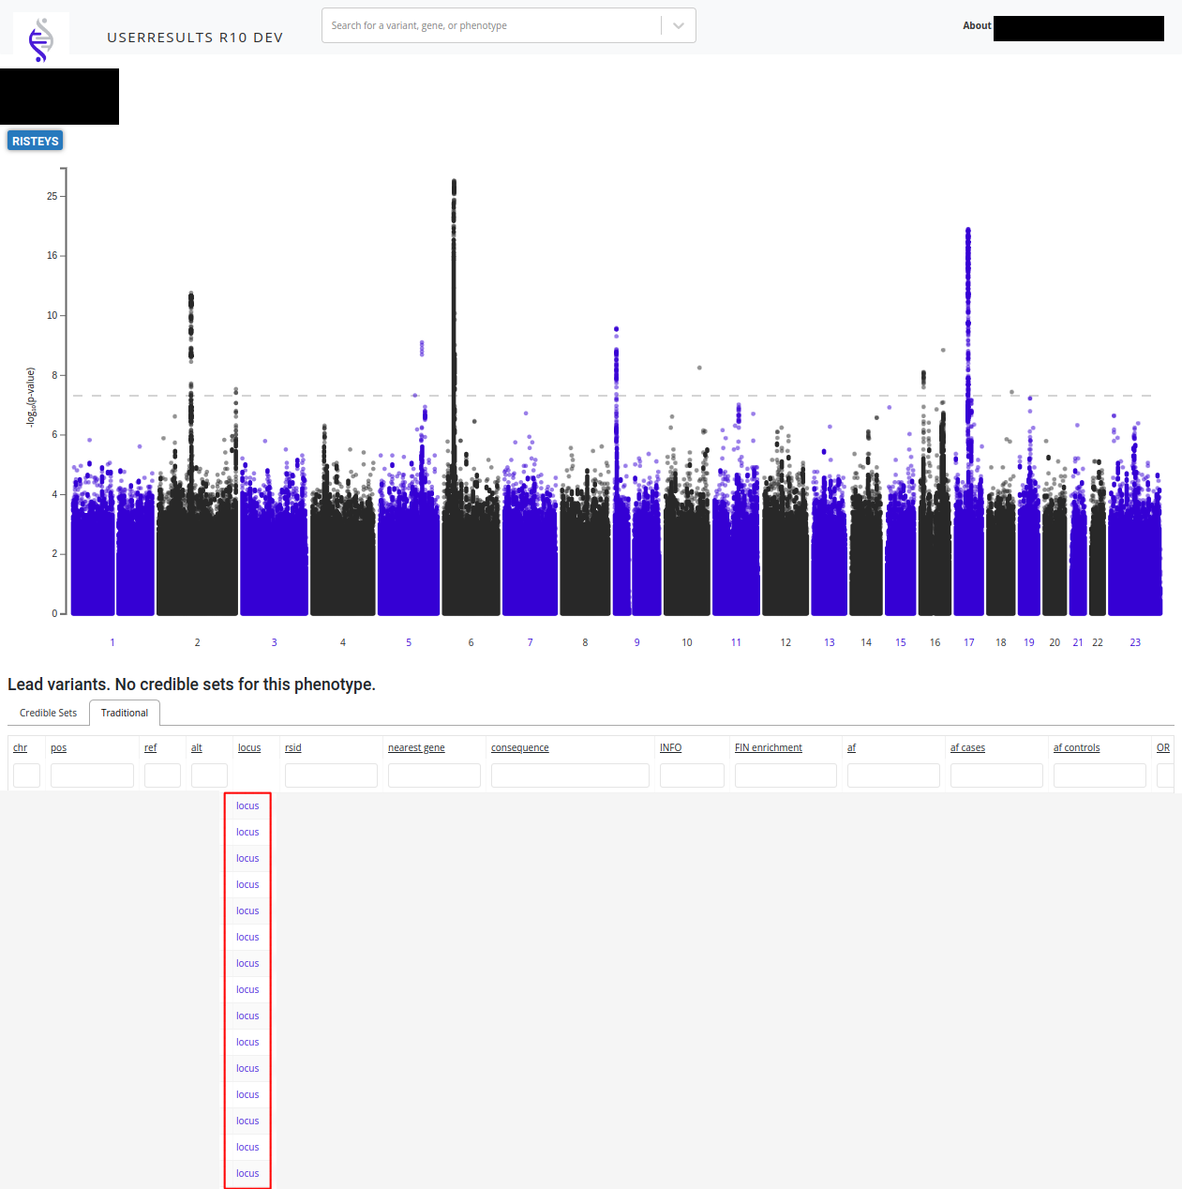This screenshot has height=1189, width=1182.
Task: Open the search dropdown chevron
Action: point(679,26)
